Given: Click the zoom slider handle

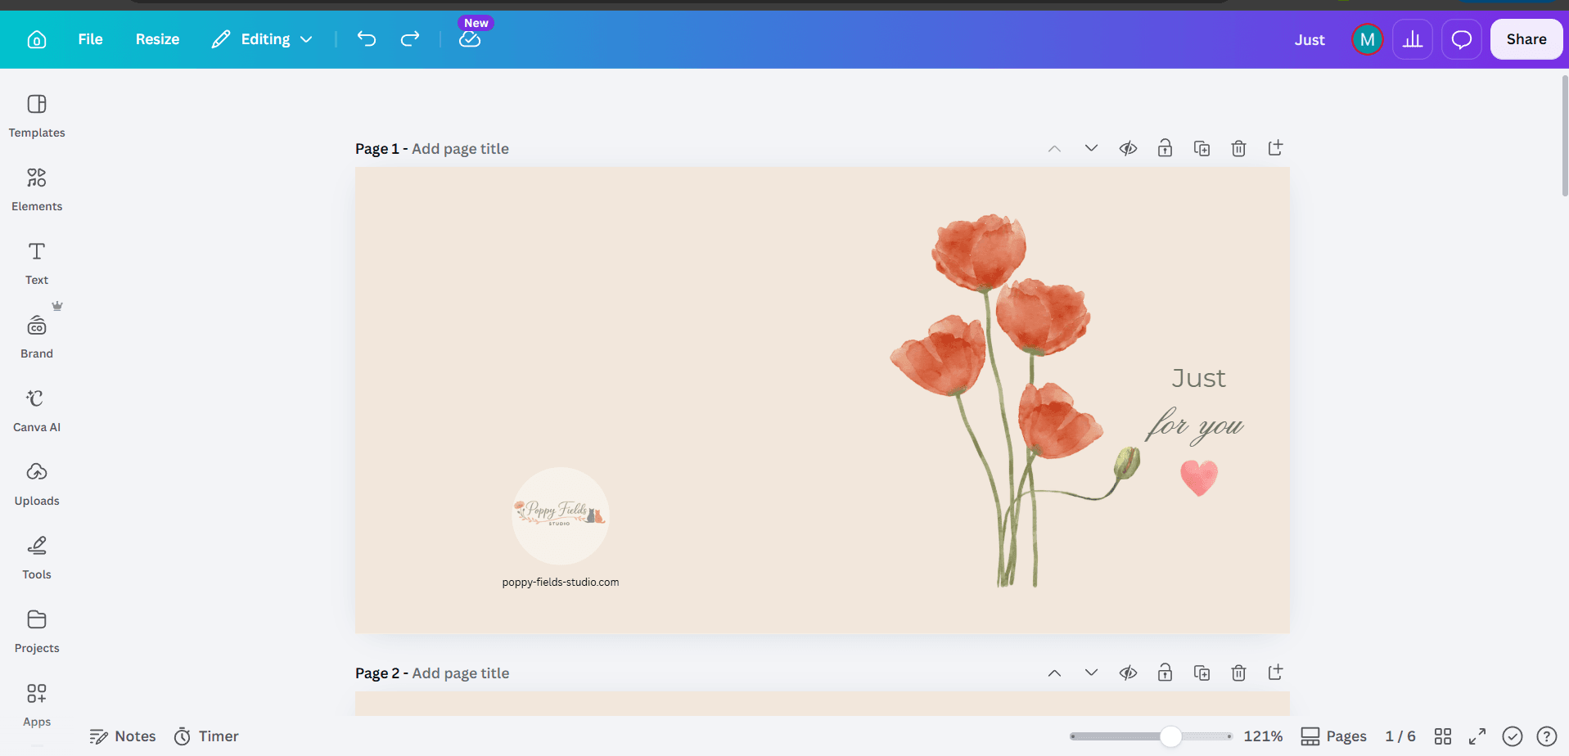Looking at the screenshot, I should 1171,736.
